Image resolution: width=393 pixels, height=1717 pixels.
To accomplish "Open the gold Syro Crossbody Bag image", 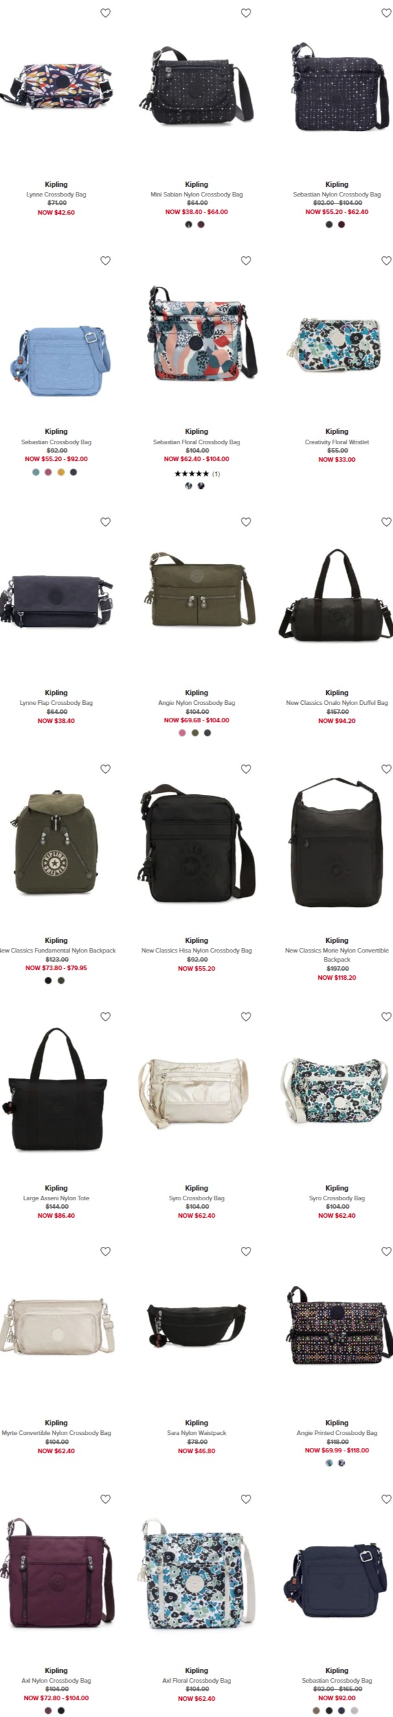I will (x=197, y=1092).
